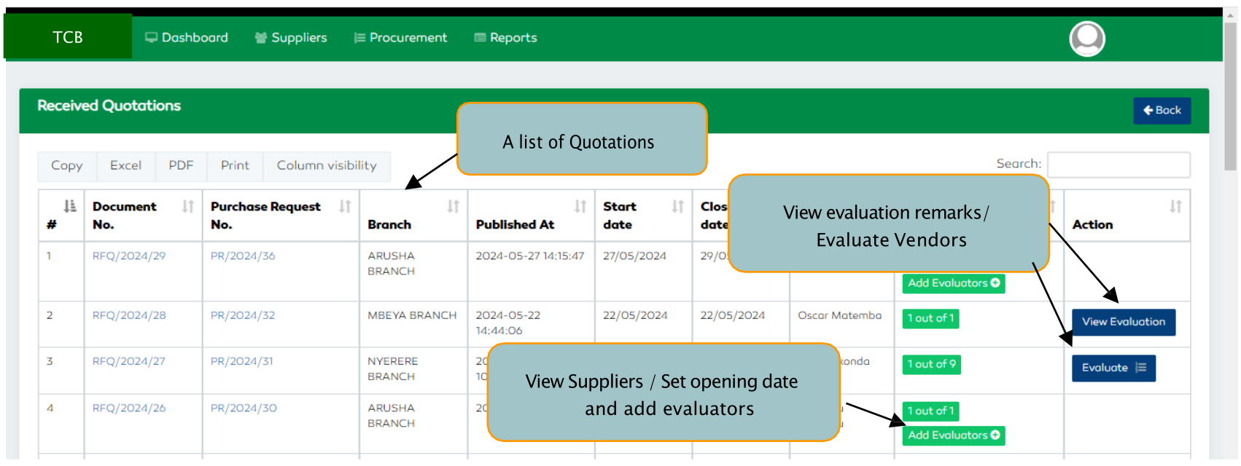Open purchase request PR/2024/30
Viewport: 1241px width, 466px height.
point(244,408)
